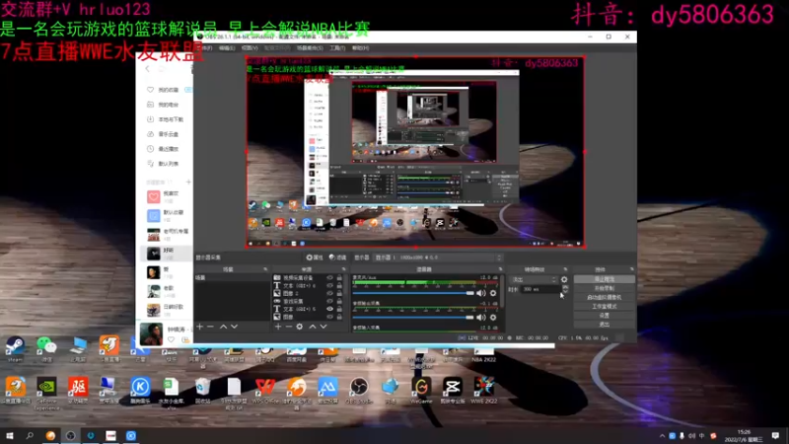Screen dimensions: 789x444
Task: Click the 停止推流 button
Action: tap(604, 279)
